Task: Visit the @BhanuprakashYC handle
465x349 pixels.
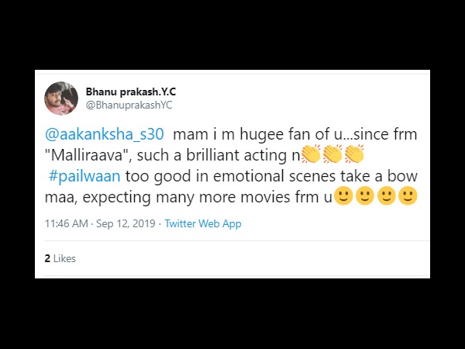Action: coord(129,105)
